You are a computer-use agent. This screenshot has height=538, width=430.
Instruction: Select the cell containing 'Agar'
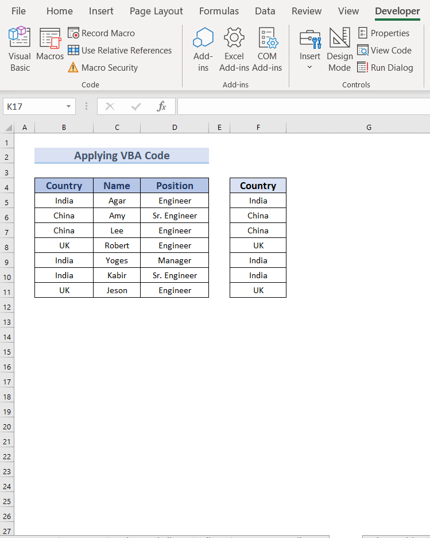click(117, 201)
